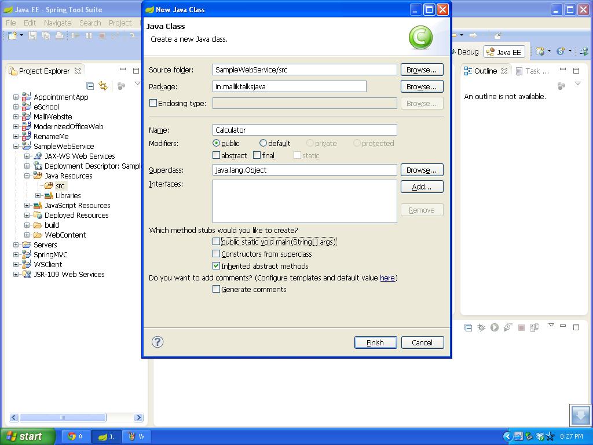593x445 pixels.
Task: Collapse the SampleWebService project node
Action: tap(16, 146)
